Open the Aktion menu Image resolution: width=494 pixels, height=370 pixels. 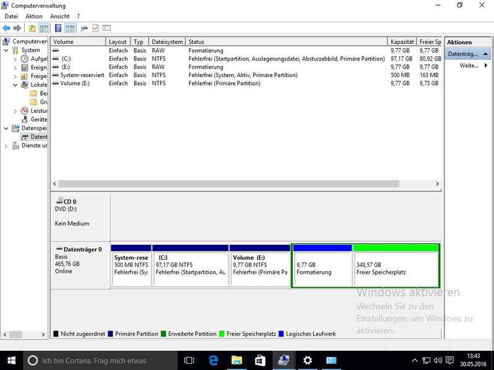(x=34, y=16)
